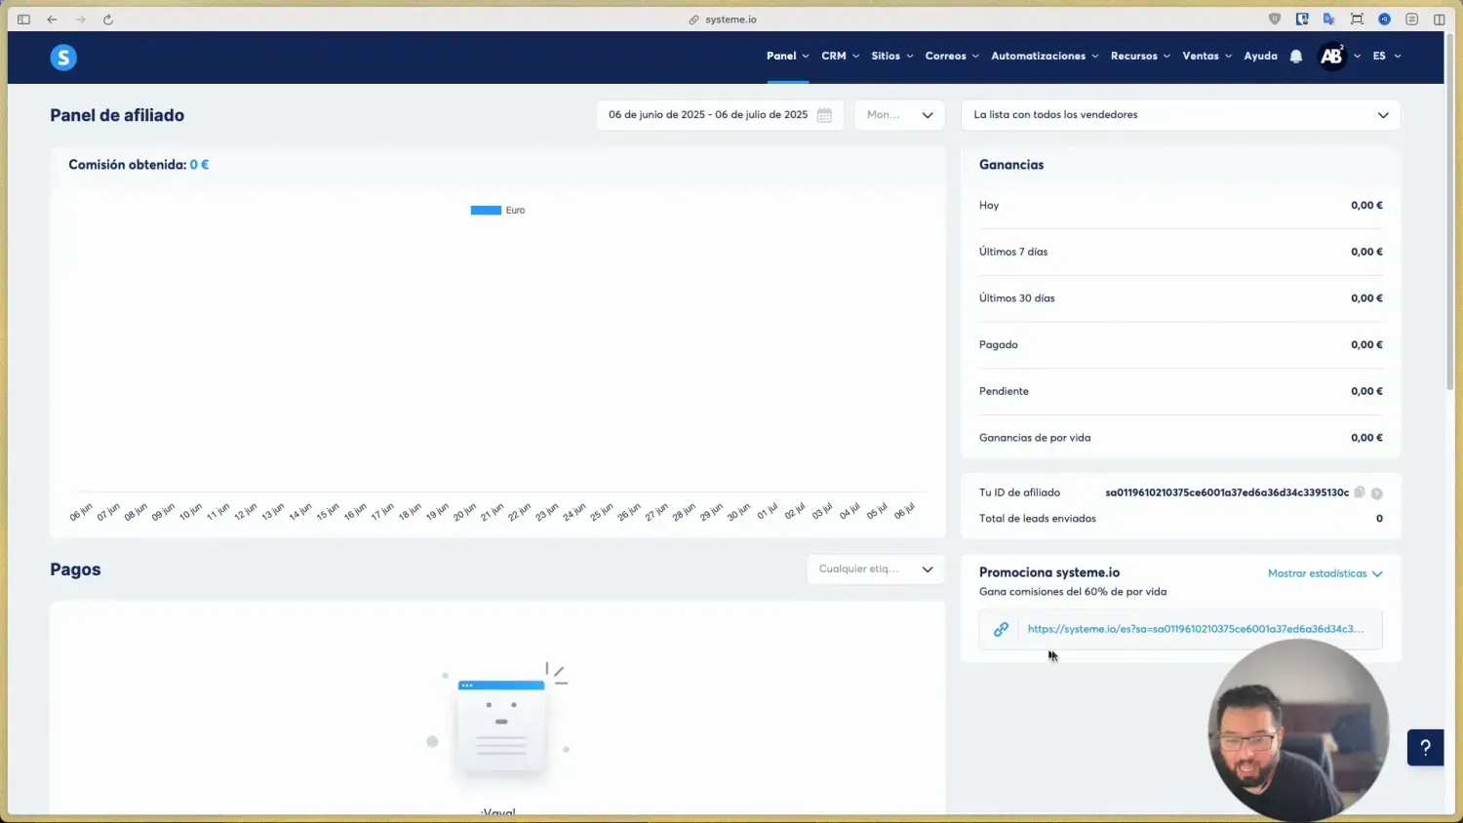
Task: Click the Promociona systeme.io heading
Action: pyautogui.click(x=1048, y=572)
